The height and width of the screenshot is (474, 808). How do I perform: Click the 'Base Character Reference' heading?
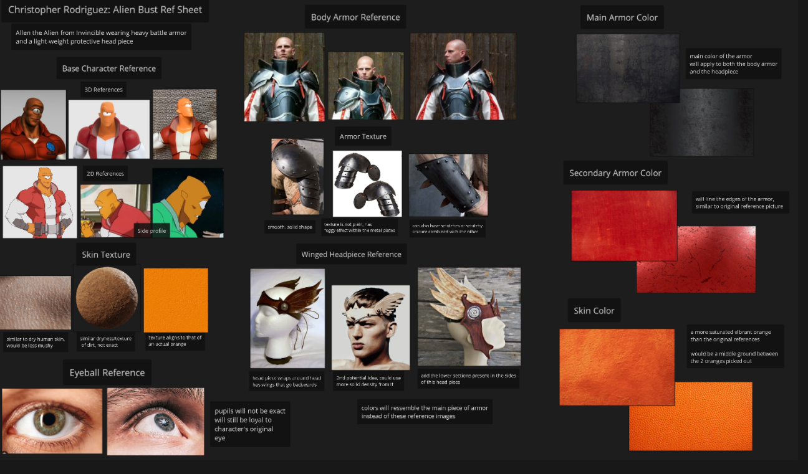click(109, 69)
